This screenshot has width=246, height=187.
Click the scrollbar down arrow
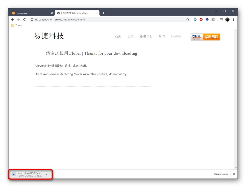[x=236, y=168]
